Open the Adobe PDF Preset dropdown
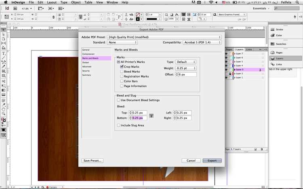Screen dimensions: 303x189 [x=164, y=37]
